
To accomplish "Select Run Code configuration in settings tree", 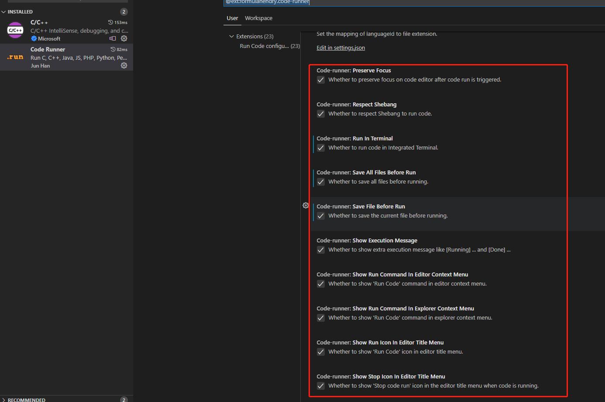I will pos(264,46).
